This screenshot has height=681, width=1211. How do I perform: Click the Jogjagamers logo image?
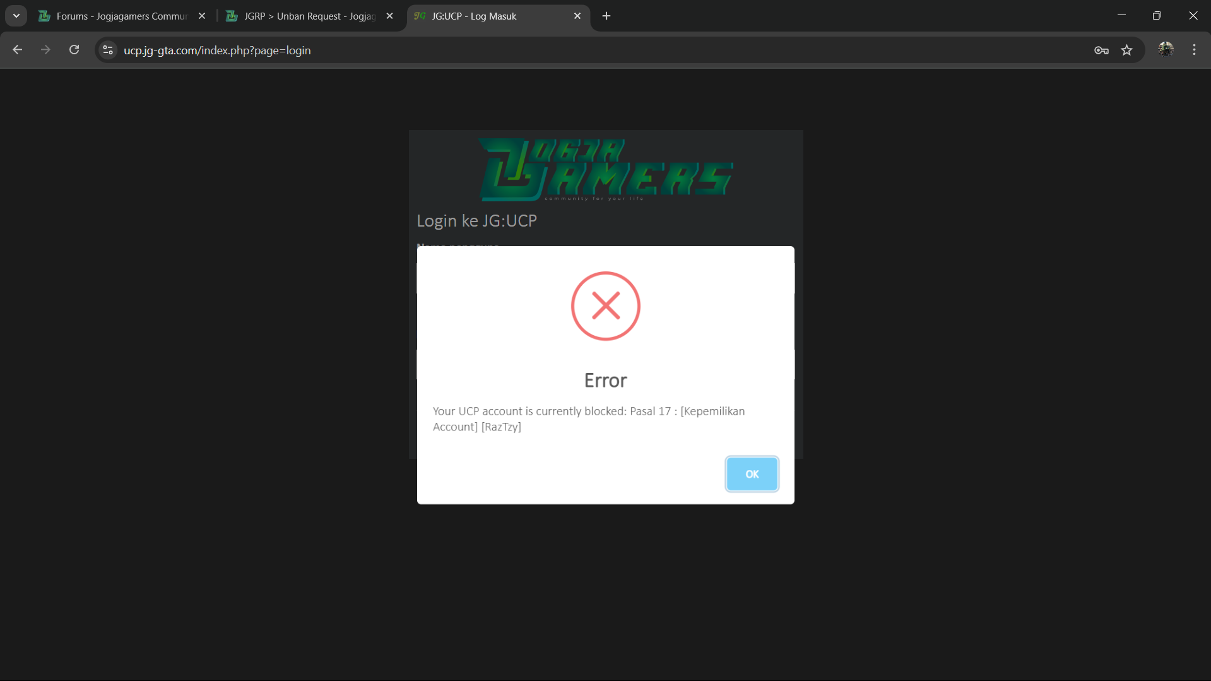pyautogui.click(x=605, y=170)
